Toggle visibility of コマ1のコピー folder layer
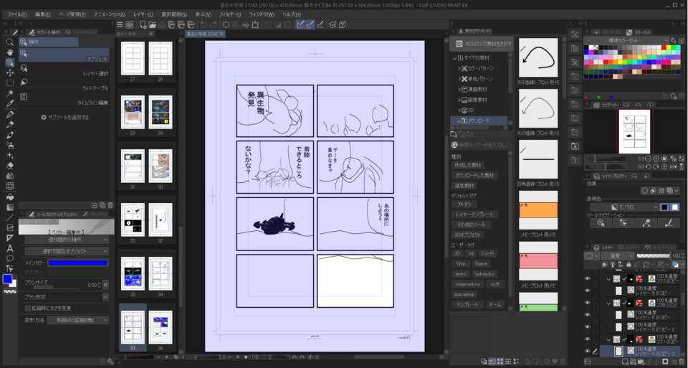 click(x=587, y=339)
